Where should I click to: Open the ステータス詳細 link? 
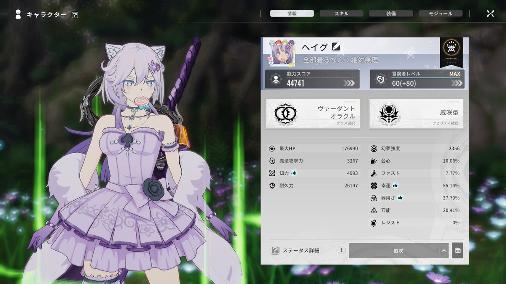[301, 250]
